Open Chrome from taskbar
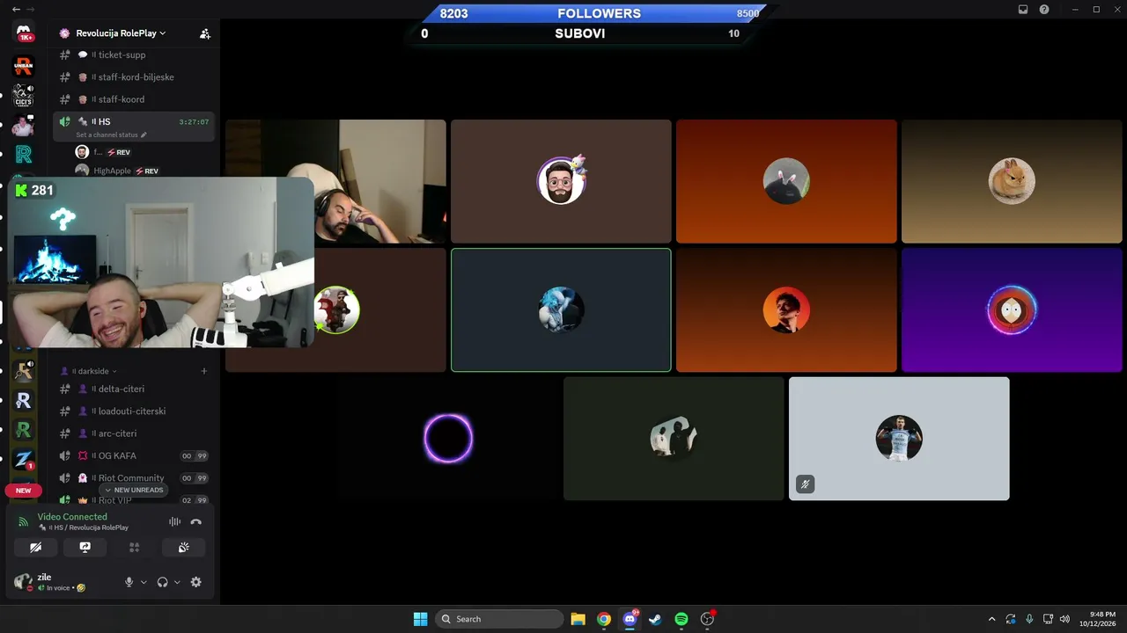 [603, 619]
